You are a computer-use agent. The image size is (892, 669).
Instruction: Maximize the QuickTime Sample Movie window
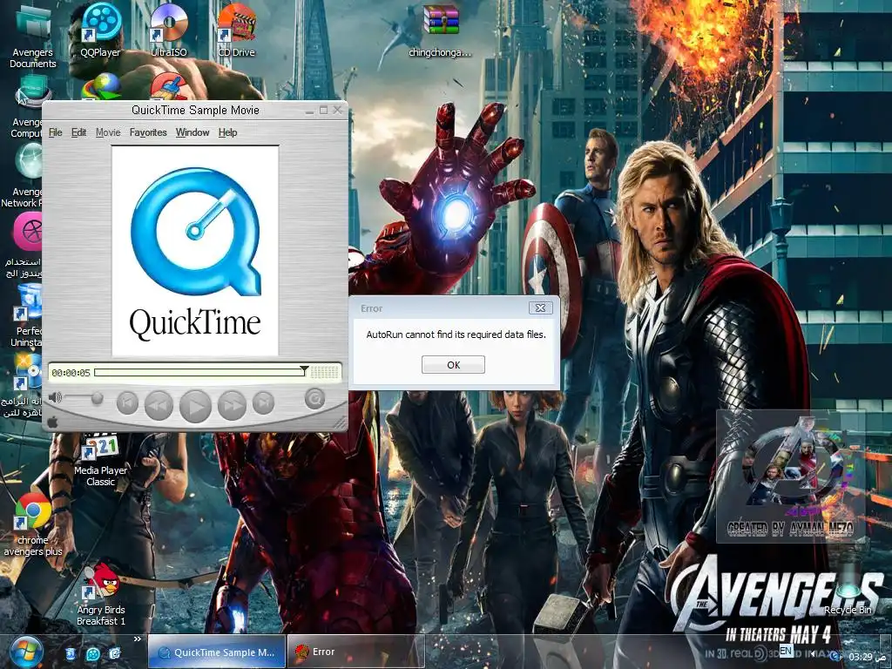click(x=323, y=110)
